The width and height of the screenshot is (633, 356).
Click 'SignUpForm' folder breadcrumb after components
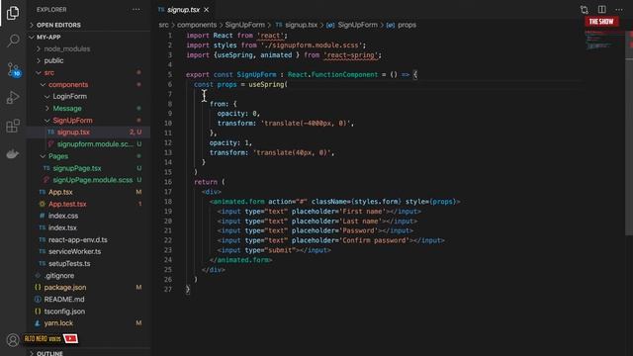tap(245, 25)
